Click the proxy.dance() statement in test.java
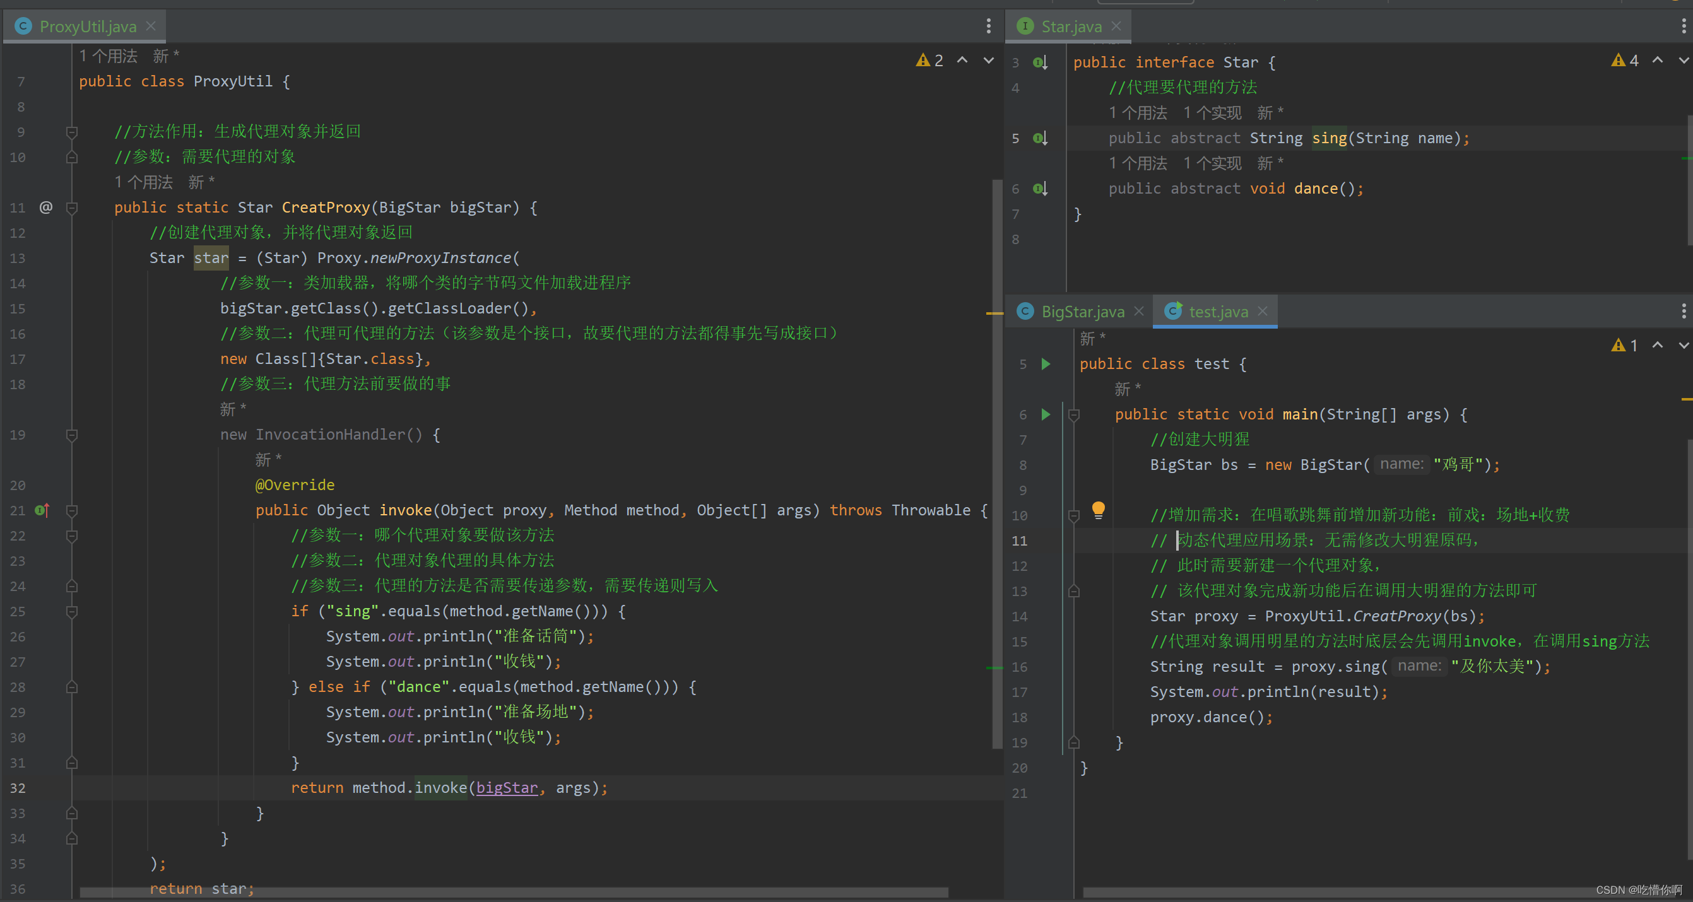This screenshot has height=902, width=1693. coord(1212,717)
